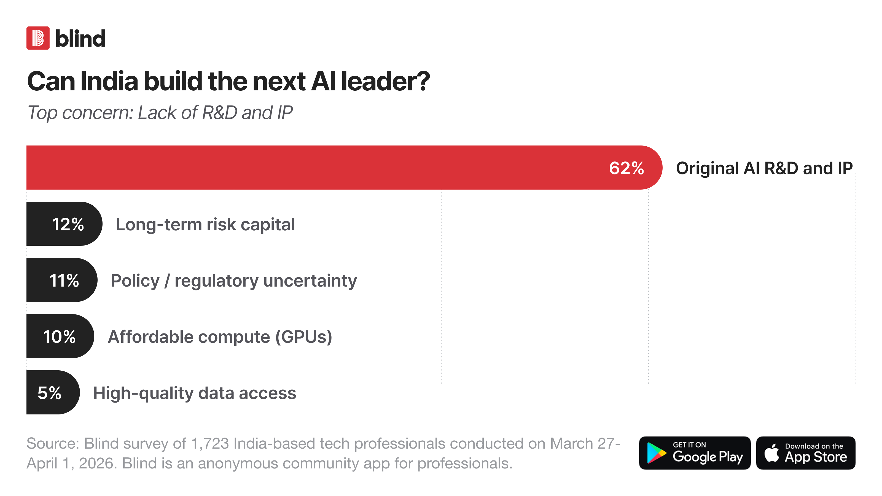Image resolution: width=882 pixels, height=496 pixels.
Task: Click the Top concern subtitle text
Action: tap(160, 113)
